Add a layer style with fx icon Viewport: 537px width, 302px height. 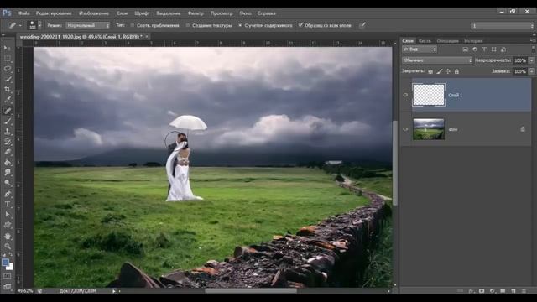(472, 291)
